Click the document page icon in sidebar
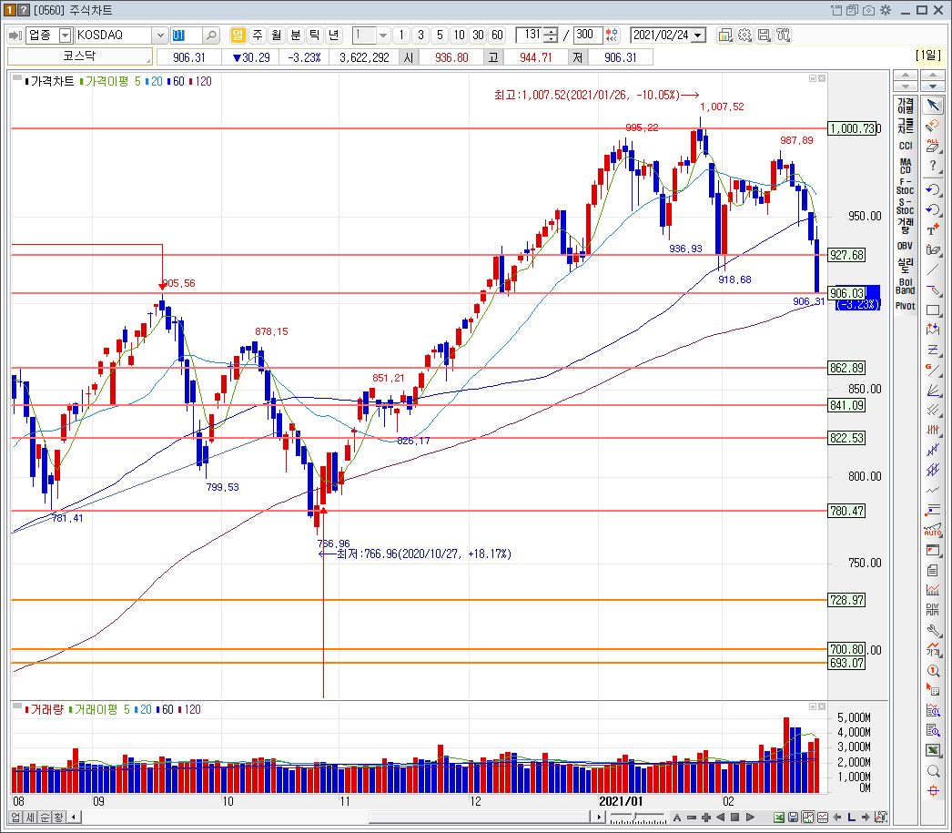The image size is (952, 833). click(x=933, y=570)
